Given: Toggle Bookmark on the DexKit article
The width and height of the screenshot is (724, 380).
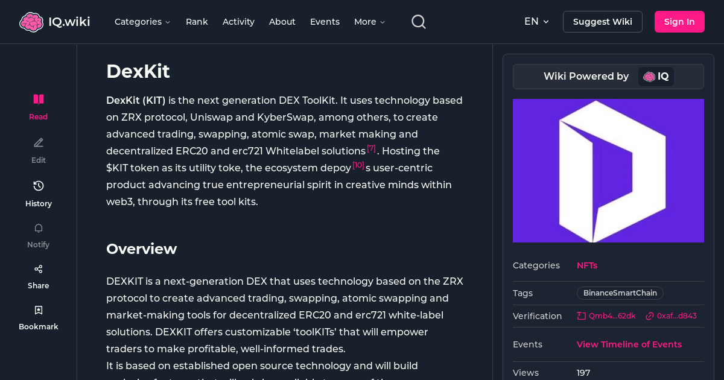Looking at the screenshot, I should 38,317.
